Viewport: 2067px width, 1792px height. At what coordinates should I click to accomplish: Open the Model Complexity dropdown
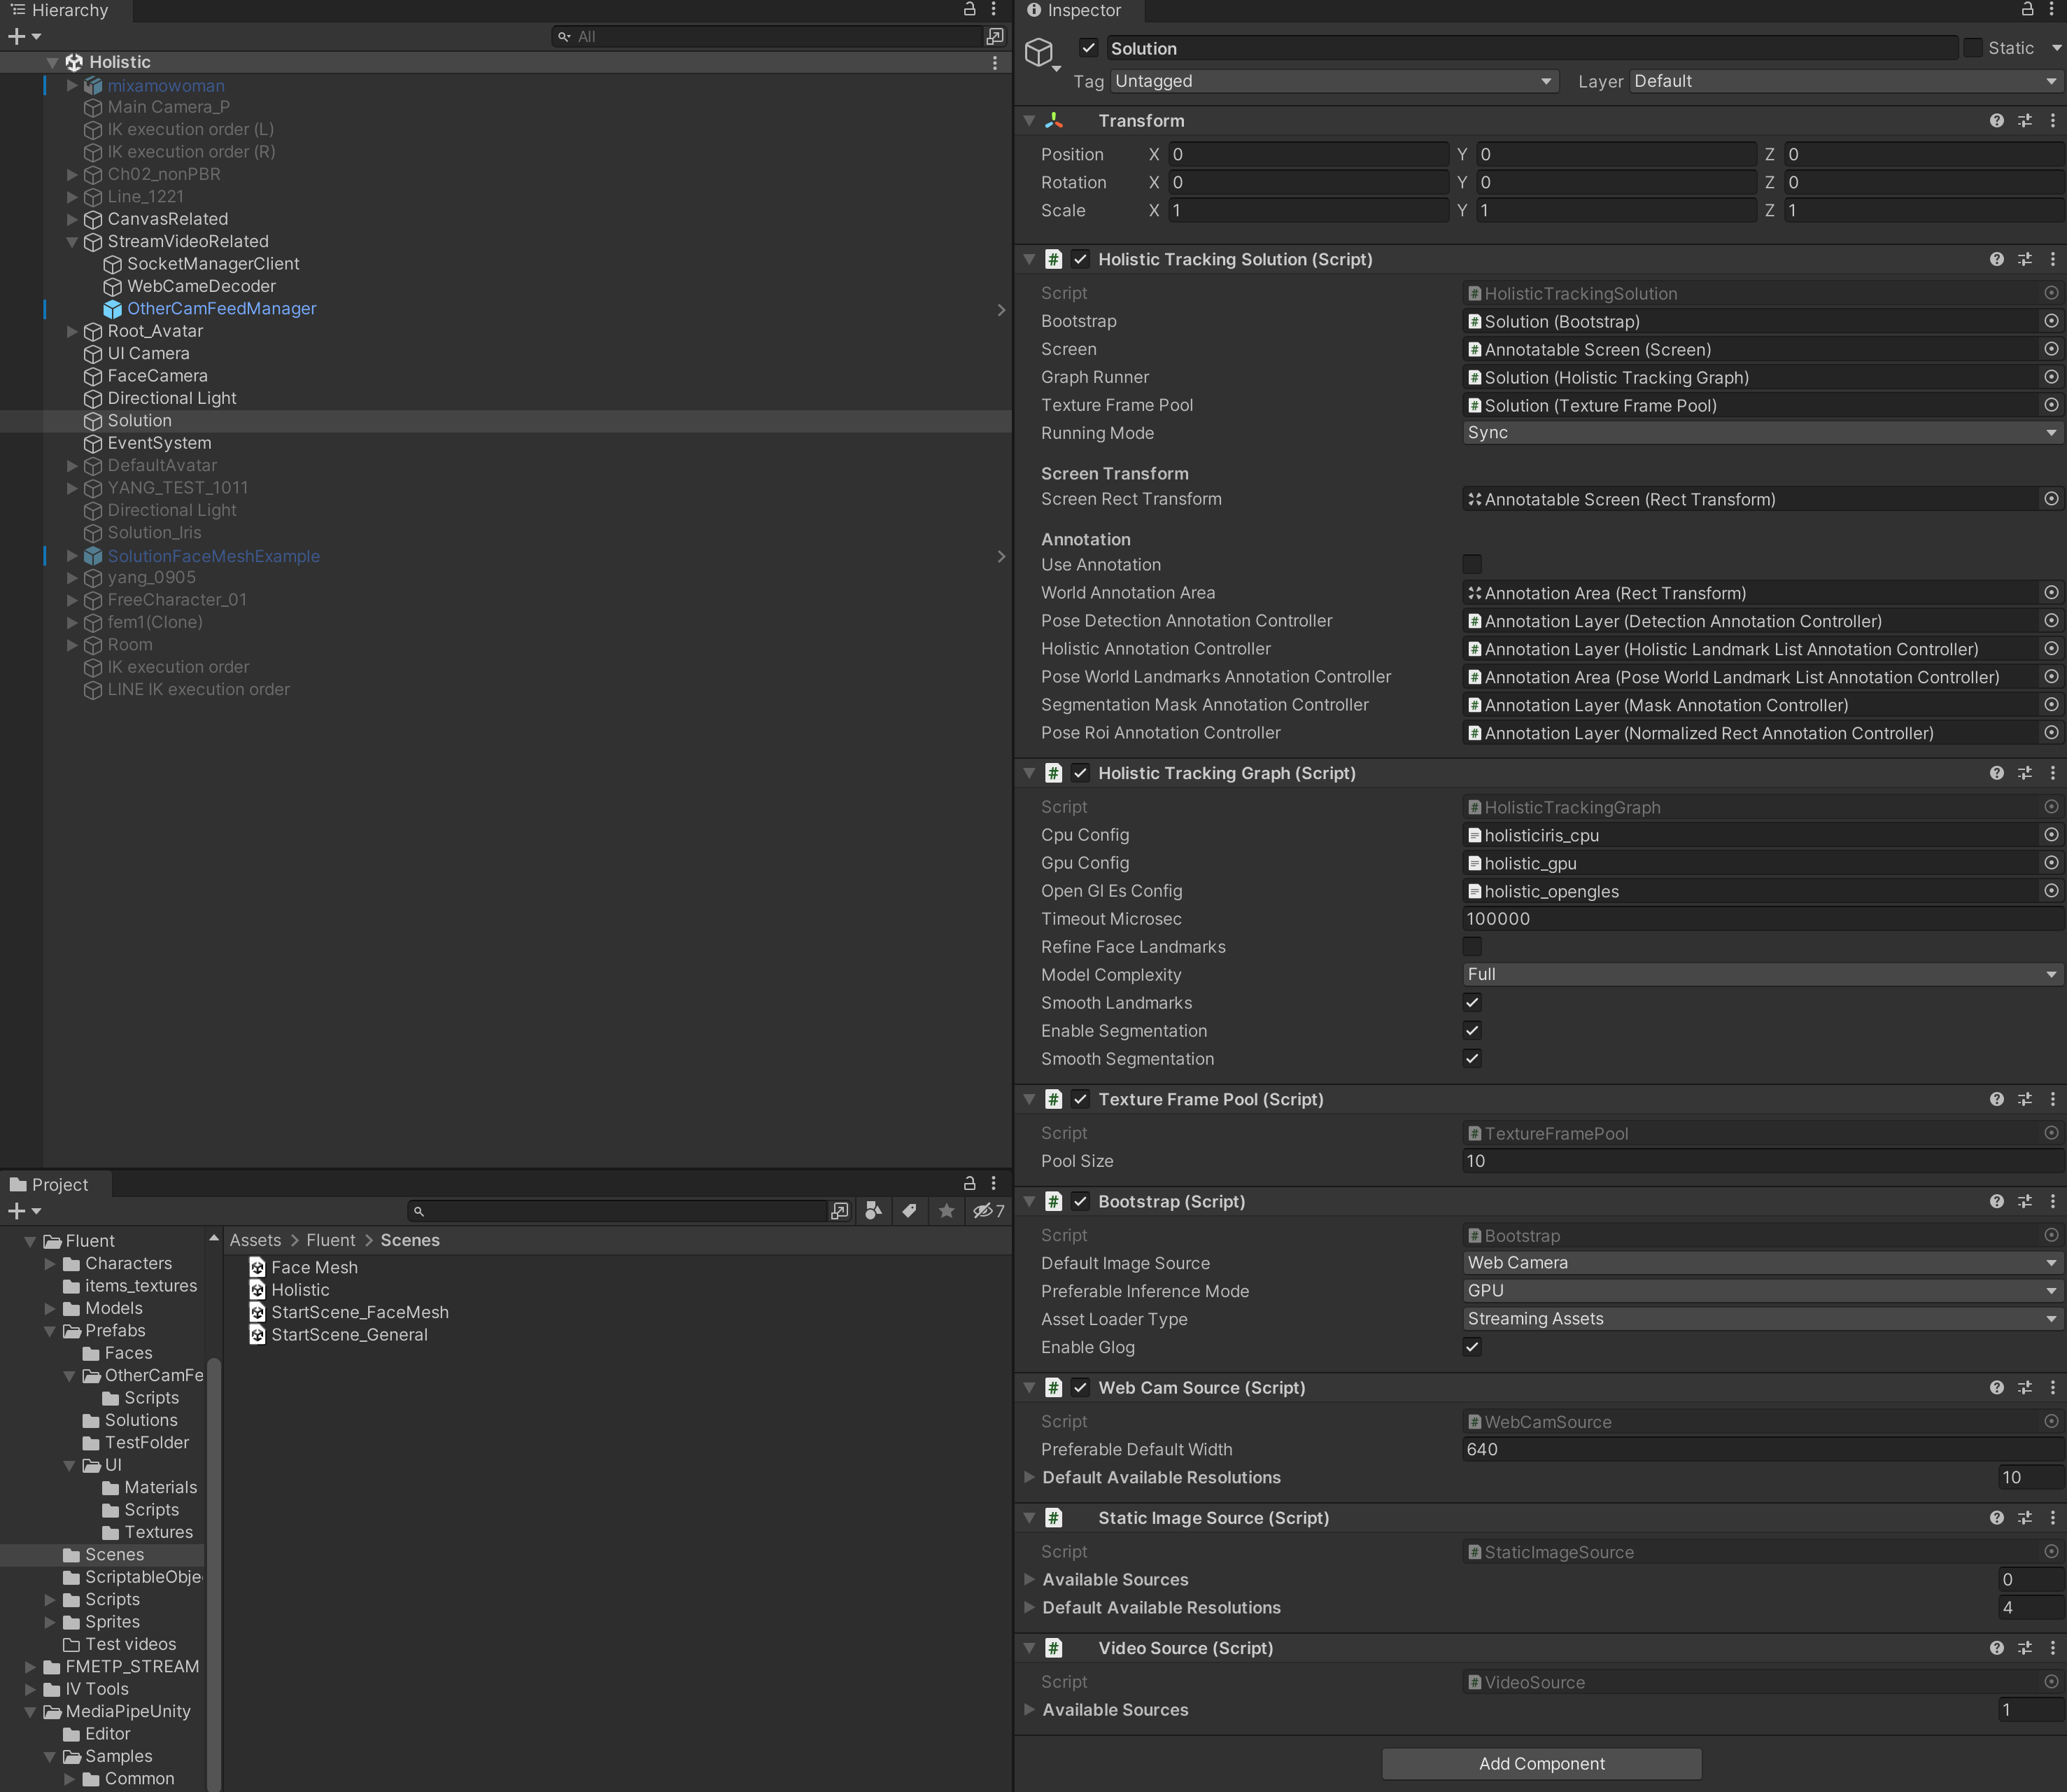pos(1760,974)
